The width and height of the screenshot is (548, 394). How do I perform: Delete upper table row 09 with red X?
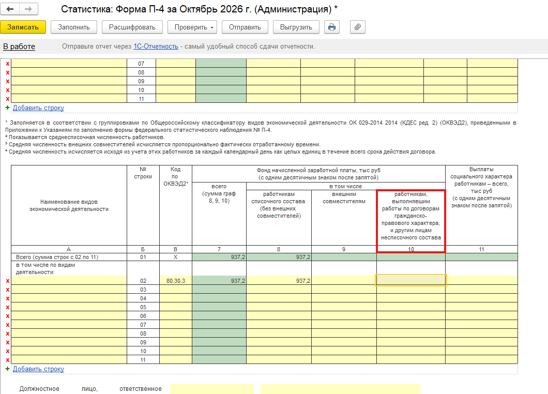pos(8,81)
